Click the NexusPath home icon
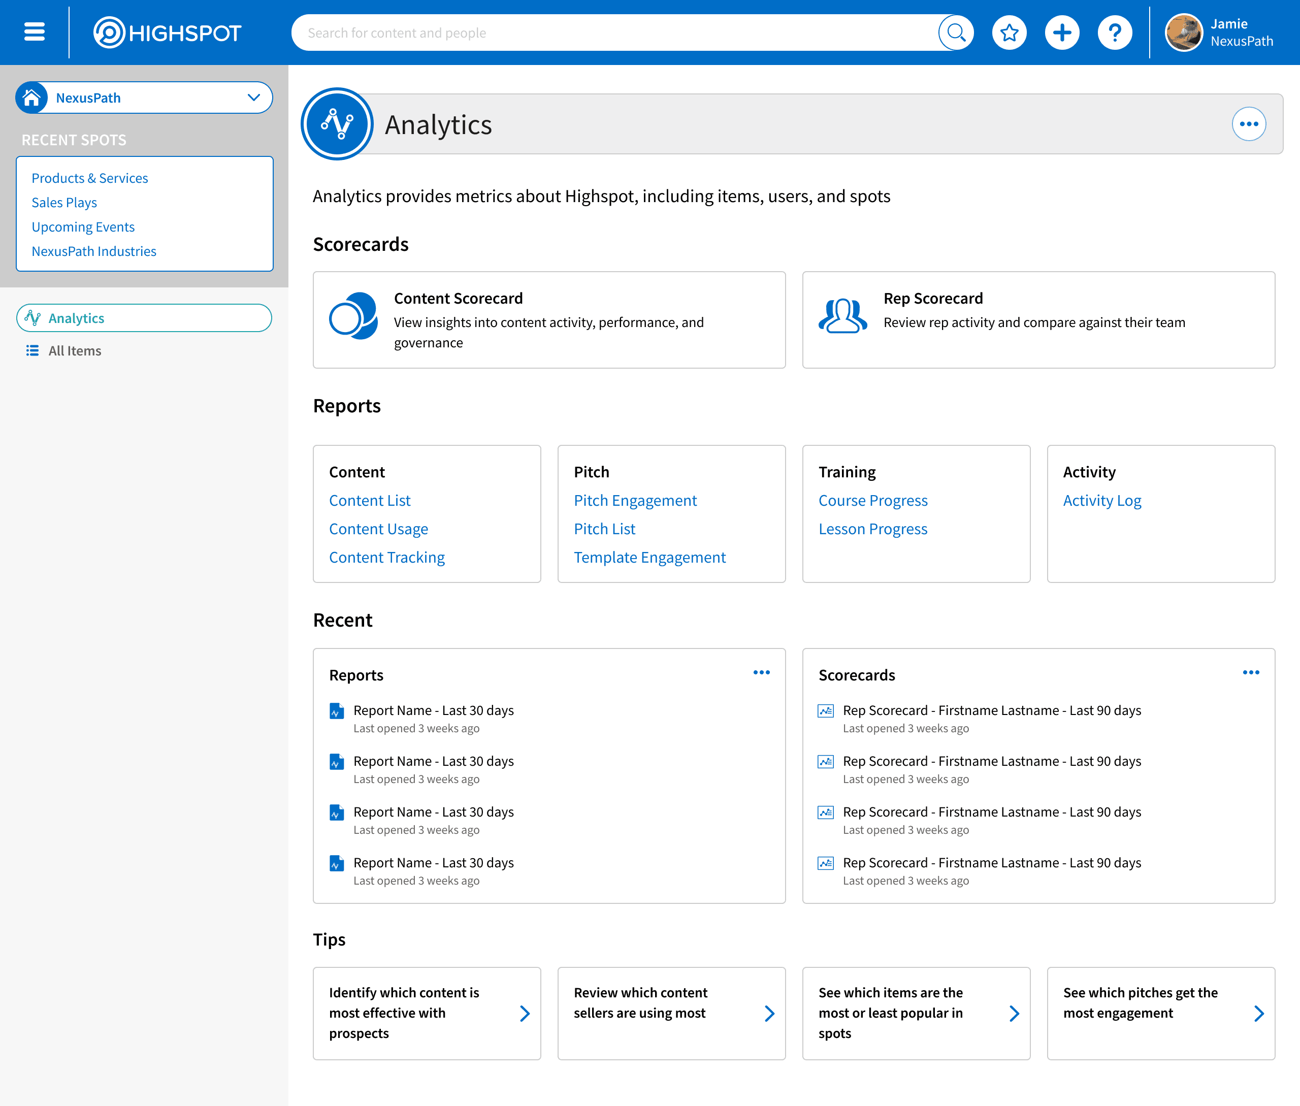 point(31,98)
